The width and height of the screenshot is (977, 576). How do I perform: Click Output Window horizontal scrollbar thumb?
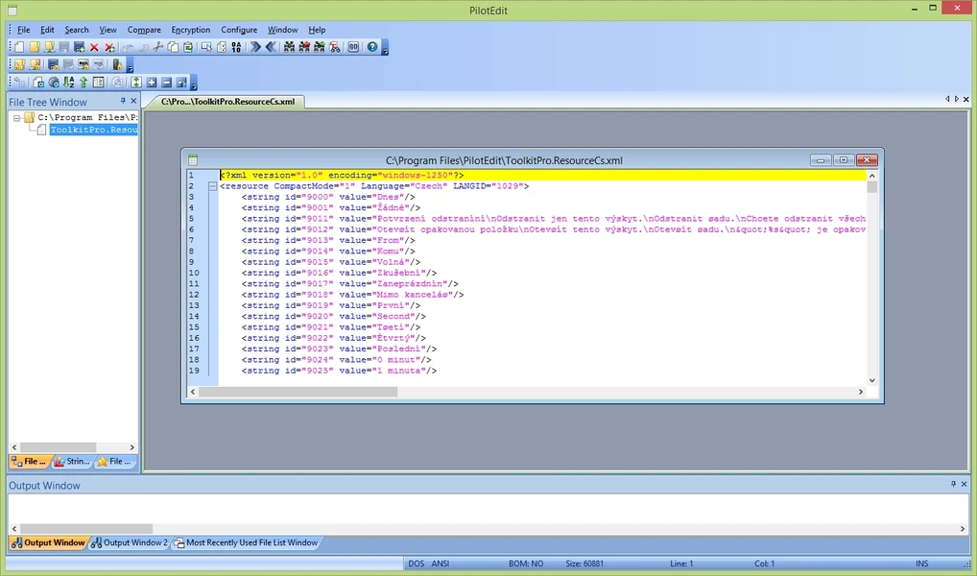[x=86, y=529]
